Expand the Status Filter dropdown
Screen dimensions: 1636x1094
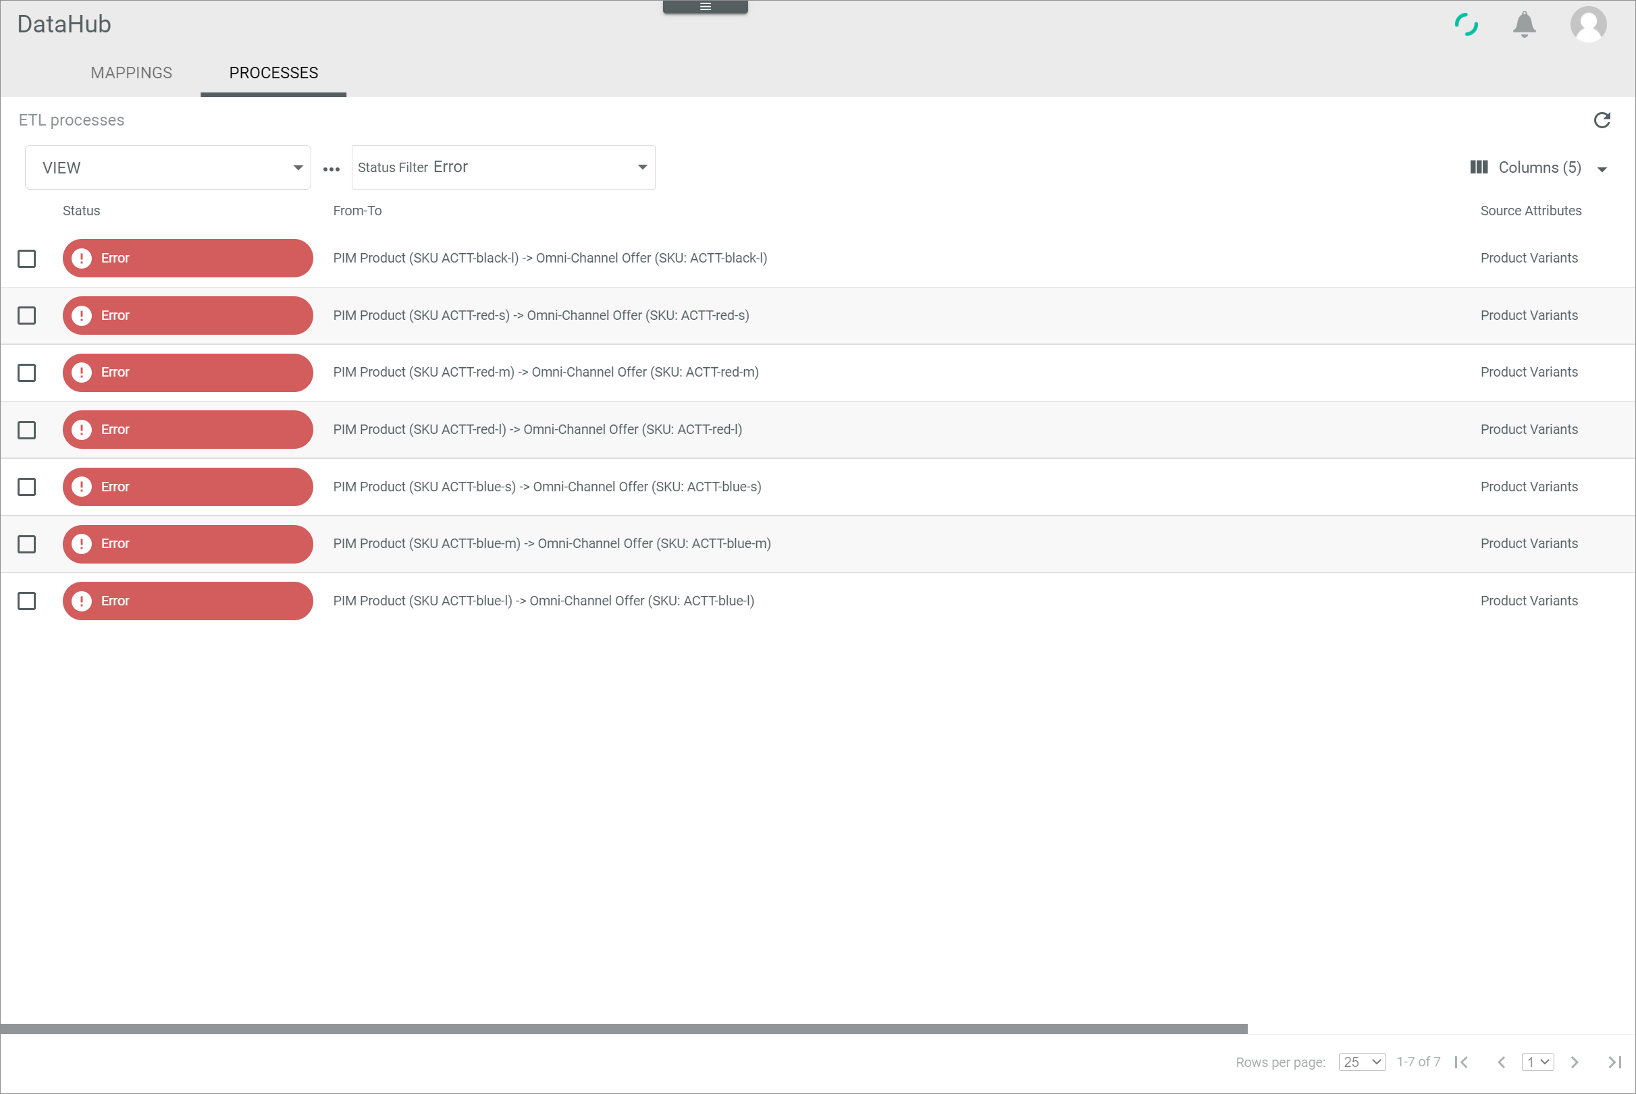point(640,167)
